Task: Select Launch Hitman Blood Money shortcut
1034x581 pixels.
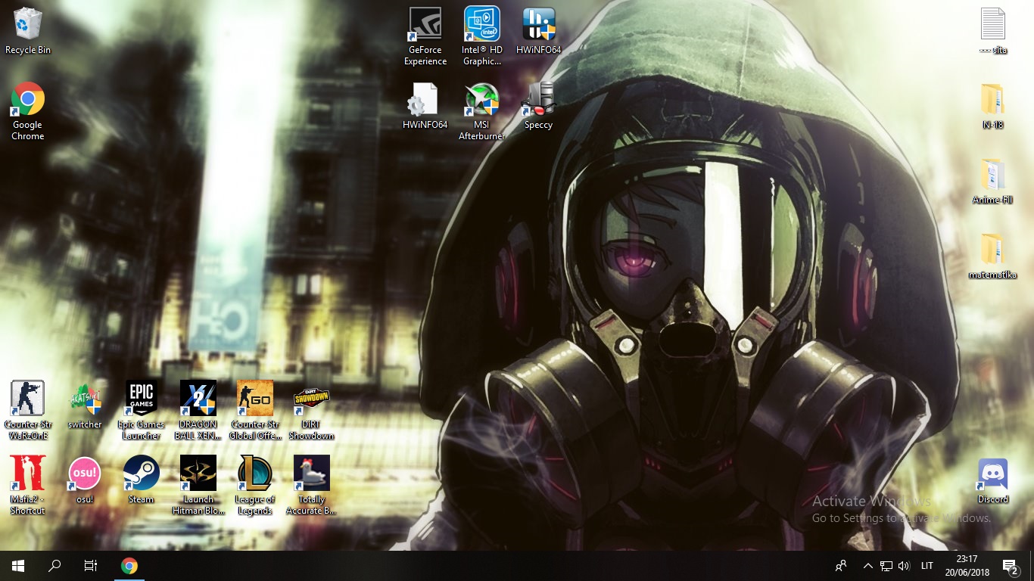Action: click(198, 484)
